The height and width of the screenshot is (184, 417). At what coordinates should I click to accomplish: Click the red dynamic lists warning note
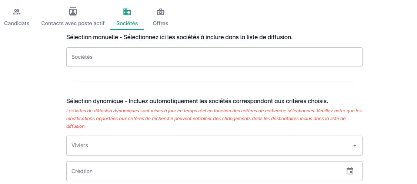(x=214, y=118)
